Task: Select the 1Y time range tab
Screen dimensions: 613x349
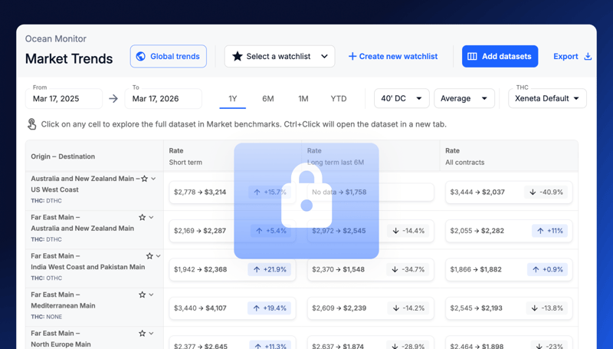Action: [233, 99]
